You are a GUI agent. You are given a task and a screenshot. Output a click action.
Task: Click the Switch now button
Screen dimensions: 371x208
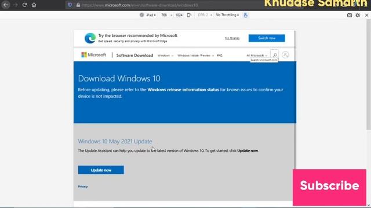pyautogui.click(x=267, y=38)
